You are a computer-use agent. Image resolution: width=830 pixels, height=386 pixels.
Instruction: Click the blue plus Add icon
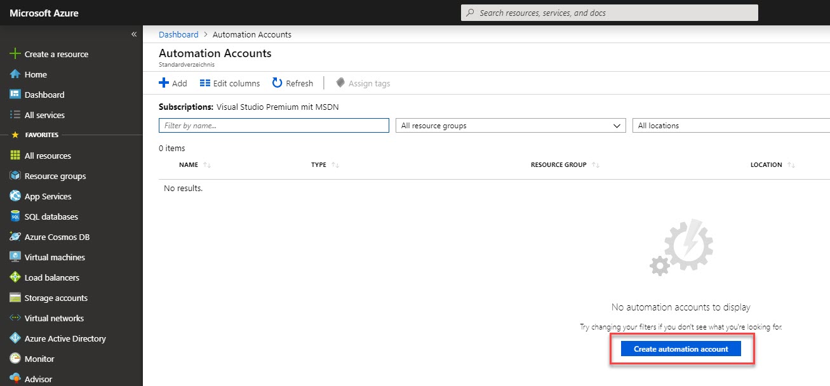164,83
